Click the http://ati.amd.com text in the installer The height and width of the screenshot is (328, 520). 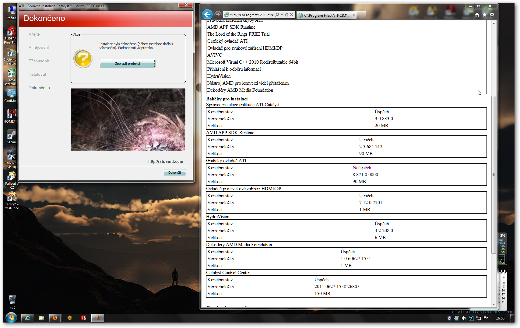[x=166, y=162]
